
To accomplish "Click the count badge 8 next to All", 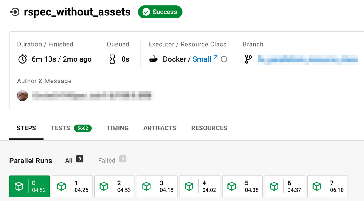I will pos(80,159).
